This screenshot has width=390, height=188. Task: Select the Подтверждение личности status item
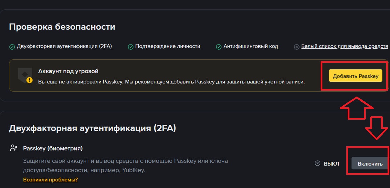[x=167, y=46]
